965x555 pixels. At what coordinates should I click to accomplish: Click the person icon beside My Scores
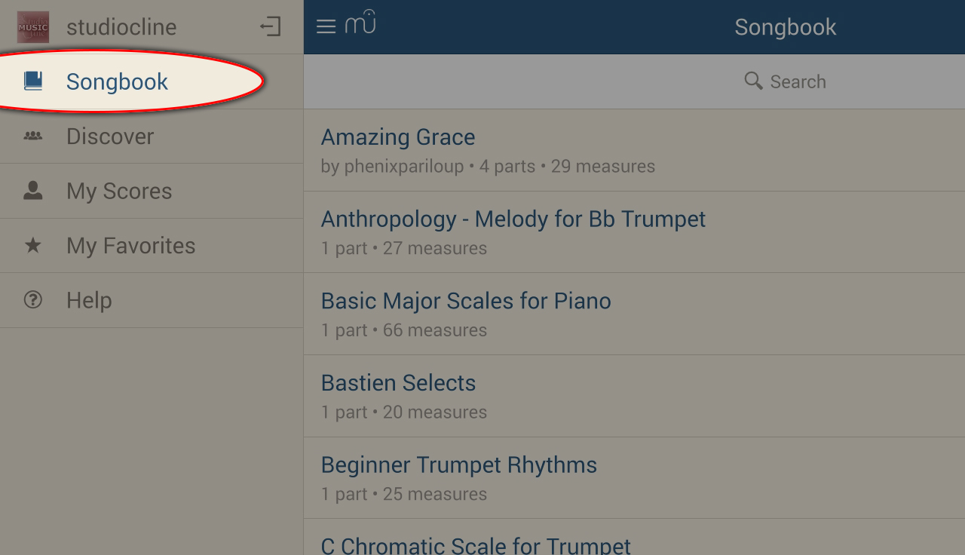click(32, 190)
